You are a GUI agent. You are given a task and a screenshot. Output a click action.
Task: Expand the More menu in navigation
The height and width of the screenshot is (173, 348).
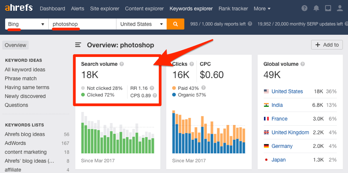click(262, 9)
